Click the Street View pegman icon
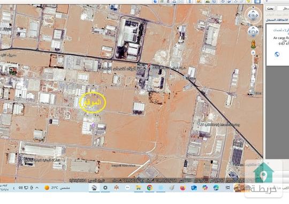Image resolution: width=289 pixels, height=204 pixels. point(254,44)
